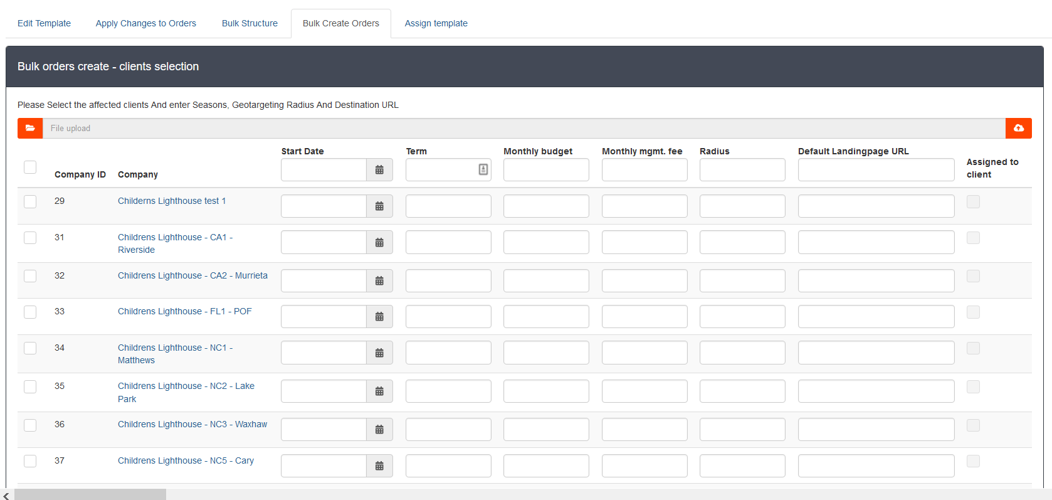This screenshot has height=500, width=1052.
Task: Open Childrens Lighthouse - CA1 - Riverside link
Action: click(176, 243)
